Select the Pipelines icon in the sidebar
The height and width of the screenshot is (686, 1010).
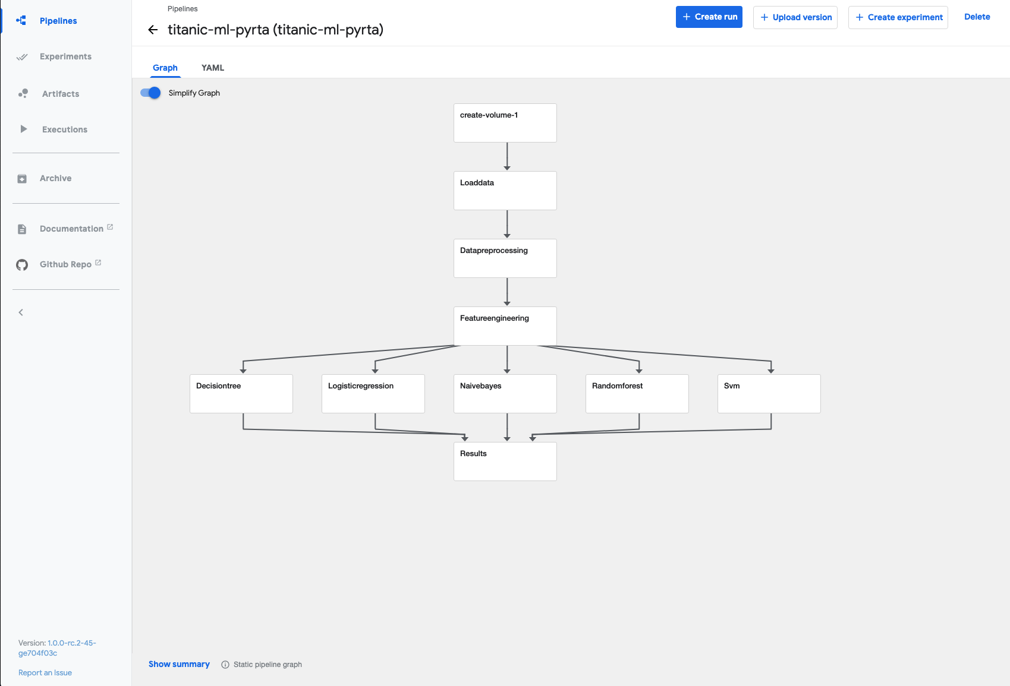(x=21, y=20)
